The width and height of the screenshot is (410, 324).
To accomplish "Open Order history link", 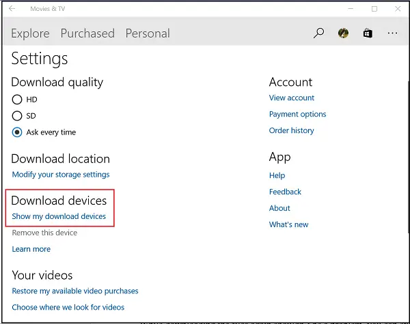I will [292, 130].
